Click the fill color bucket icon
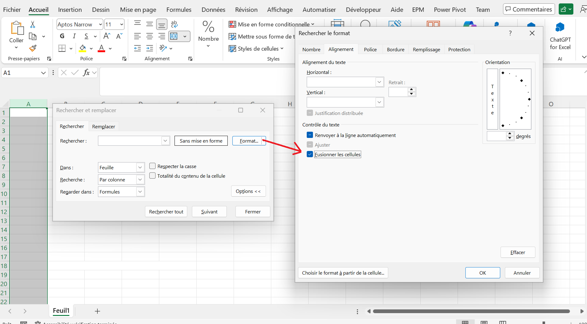 82,48
